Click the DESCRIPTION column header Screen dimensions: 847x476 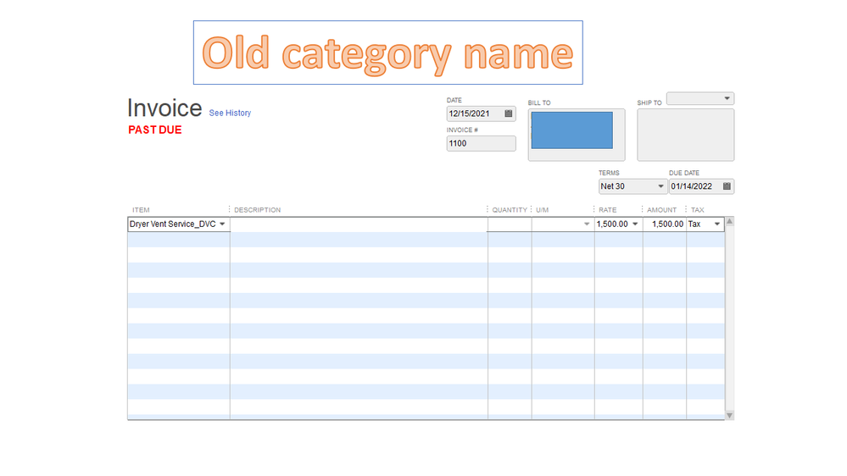click(257, 210)
